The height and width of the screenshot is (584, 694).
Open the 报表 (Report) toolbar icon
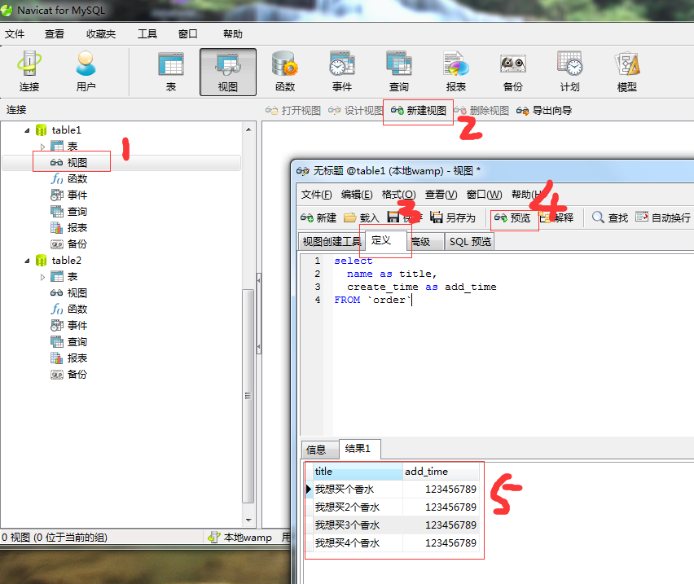455,71
